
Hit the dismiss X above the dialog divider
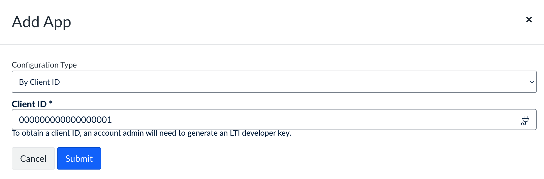(529, 19)
